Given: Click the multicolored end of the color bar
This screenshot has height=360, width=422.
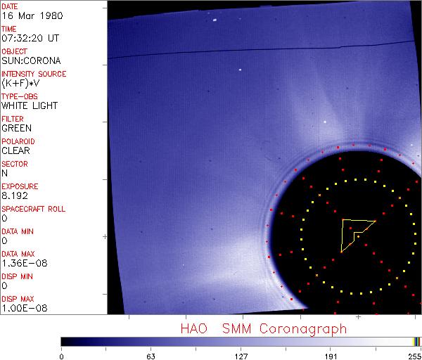Looking at the screenshot, I should pos(416,341).
